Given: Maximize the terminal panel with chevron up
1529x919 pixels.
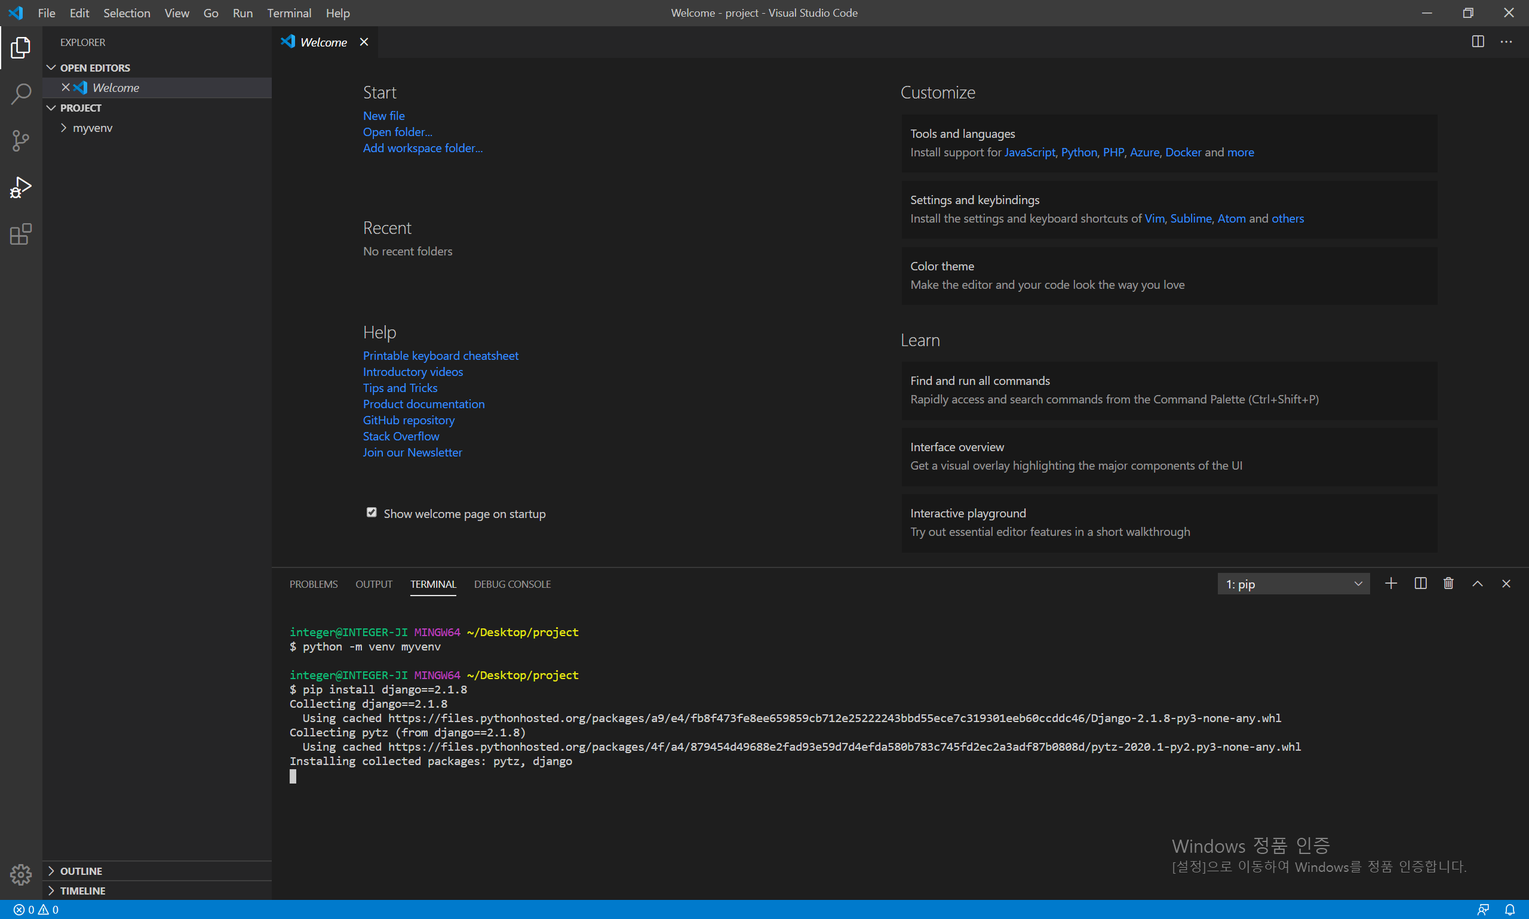Looking at the screenshot, I should pos(1477,584).
